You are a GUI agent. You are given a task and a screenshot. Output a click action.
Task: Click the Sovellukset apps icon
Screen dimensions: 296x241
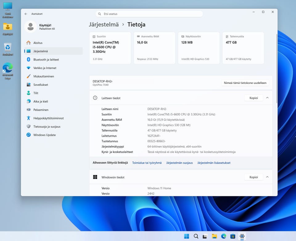click(28, 85)
